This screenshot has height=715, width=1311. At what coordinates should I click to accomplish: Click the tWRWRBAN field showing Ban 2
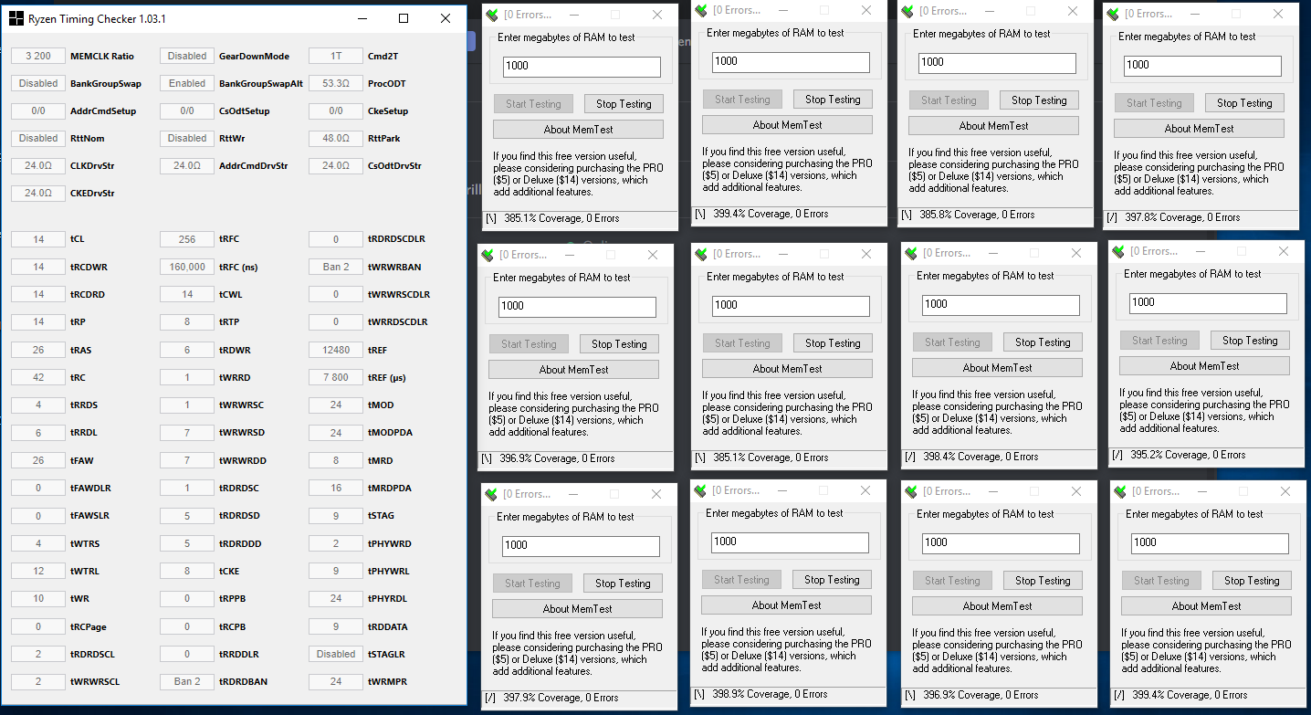336,267
